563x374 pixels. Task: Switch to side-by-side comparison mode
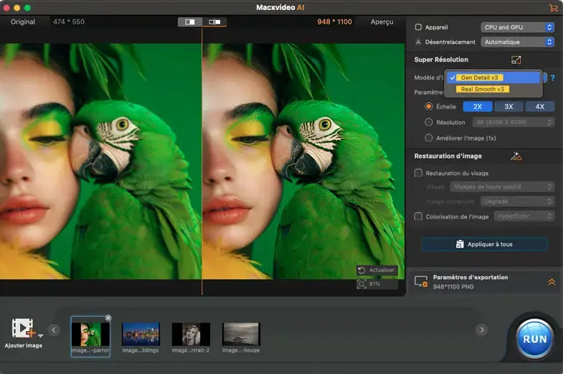pyautogui.click(x=214, y=22)
